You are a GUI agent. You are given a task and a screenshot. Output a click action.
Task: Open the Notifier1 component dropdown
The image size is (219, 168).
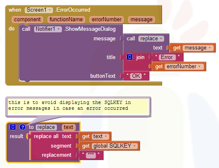[x=48, y=29]
